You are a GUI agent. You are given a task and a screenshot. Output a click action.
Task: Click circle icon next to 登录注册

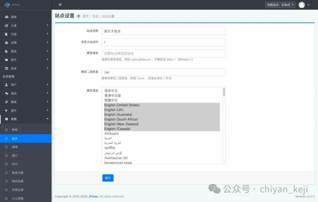point(6,173)
